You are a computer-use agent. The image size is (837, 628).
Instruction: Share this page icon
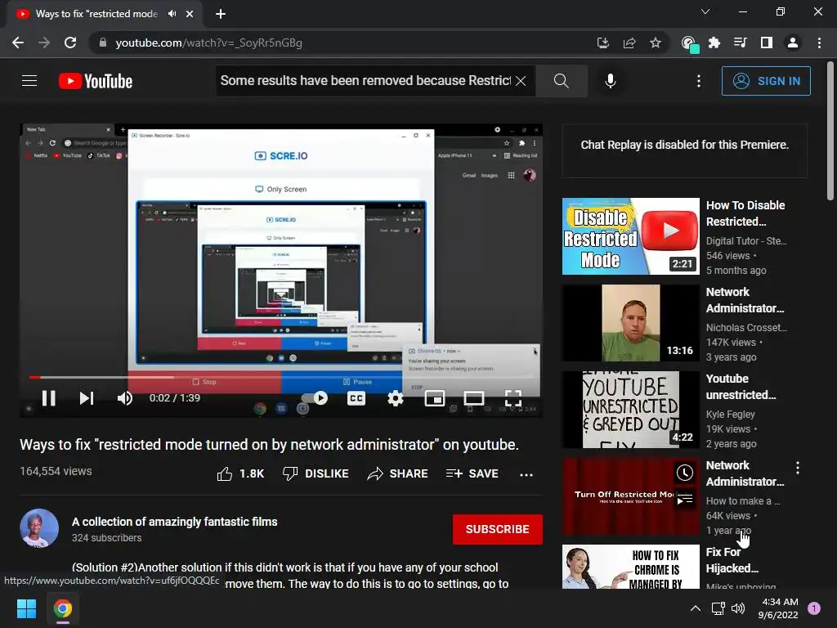629,43
